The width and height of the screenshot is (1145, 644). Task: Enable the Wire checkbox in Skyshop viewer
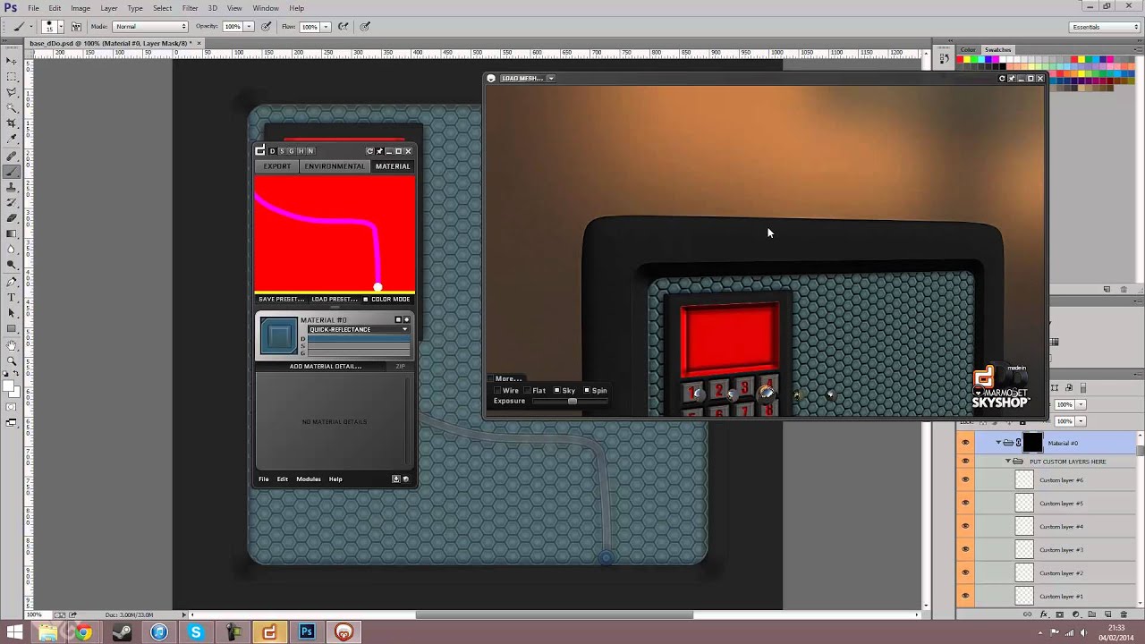(x=498, y=391)
